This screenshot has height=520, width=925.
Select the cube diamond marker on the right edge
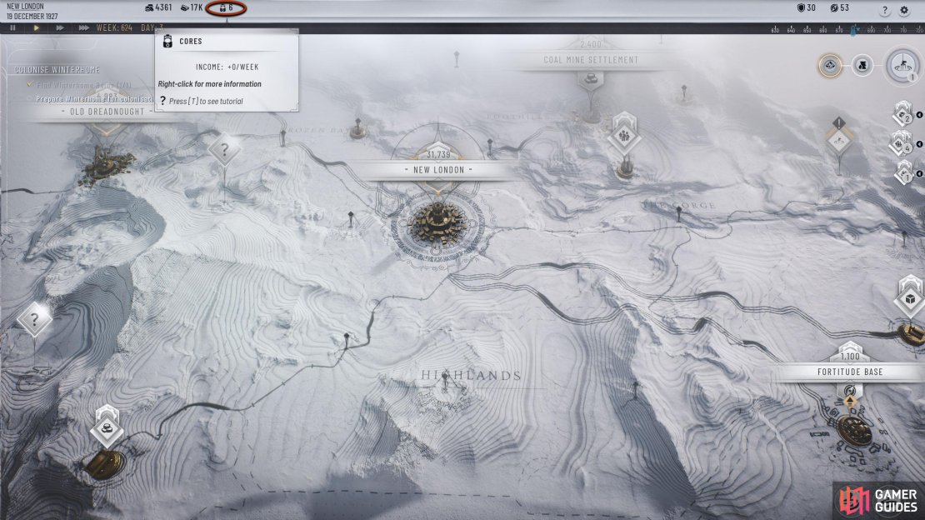(910, 298)
